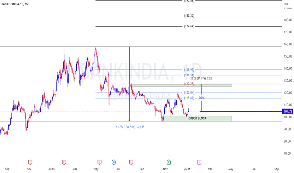Click the (120.04) blue level label
Image resolution: width=294 pixels, height=173 pixels.
[x=189, y=92]
